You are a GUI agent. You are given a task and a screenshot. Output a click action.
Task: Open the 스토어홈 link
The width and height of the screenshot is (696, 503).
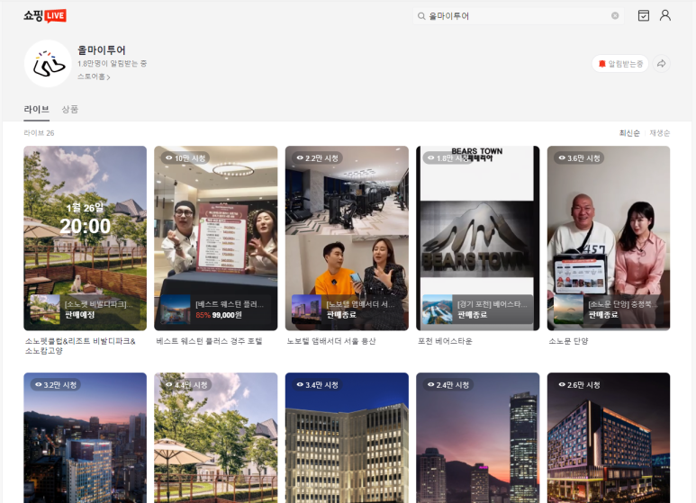click(94, 76)
